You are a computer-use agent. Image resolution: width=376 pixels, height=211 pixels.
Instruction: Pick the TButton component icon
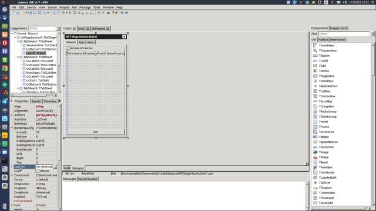315,56
